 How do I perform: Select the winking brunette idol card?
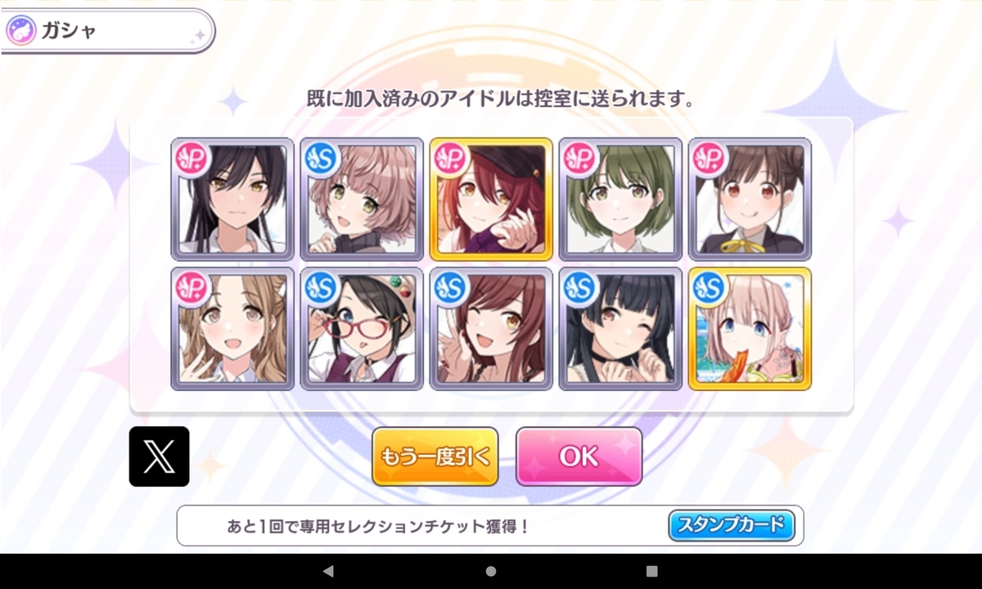tap(491, 329)
